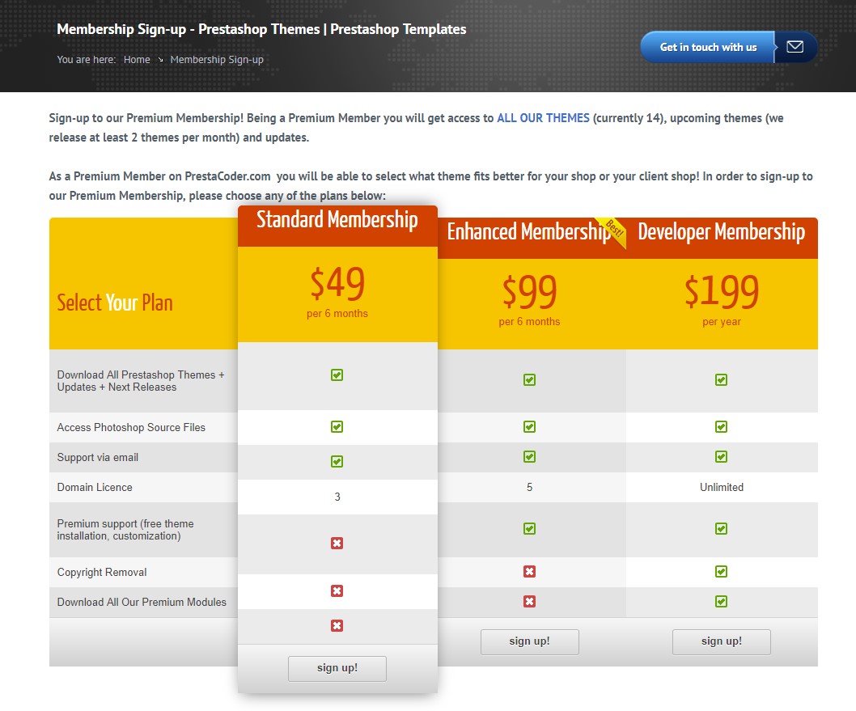
Task: Click the 'Download All Prestashop Themes + Updates' row label
Action: (x=141, y=381)
